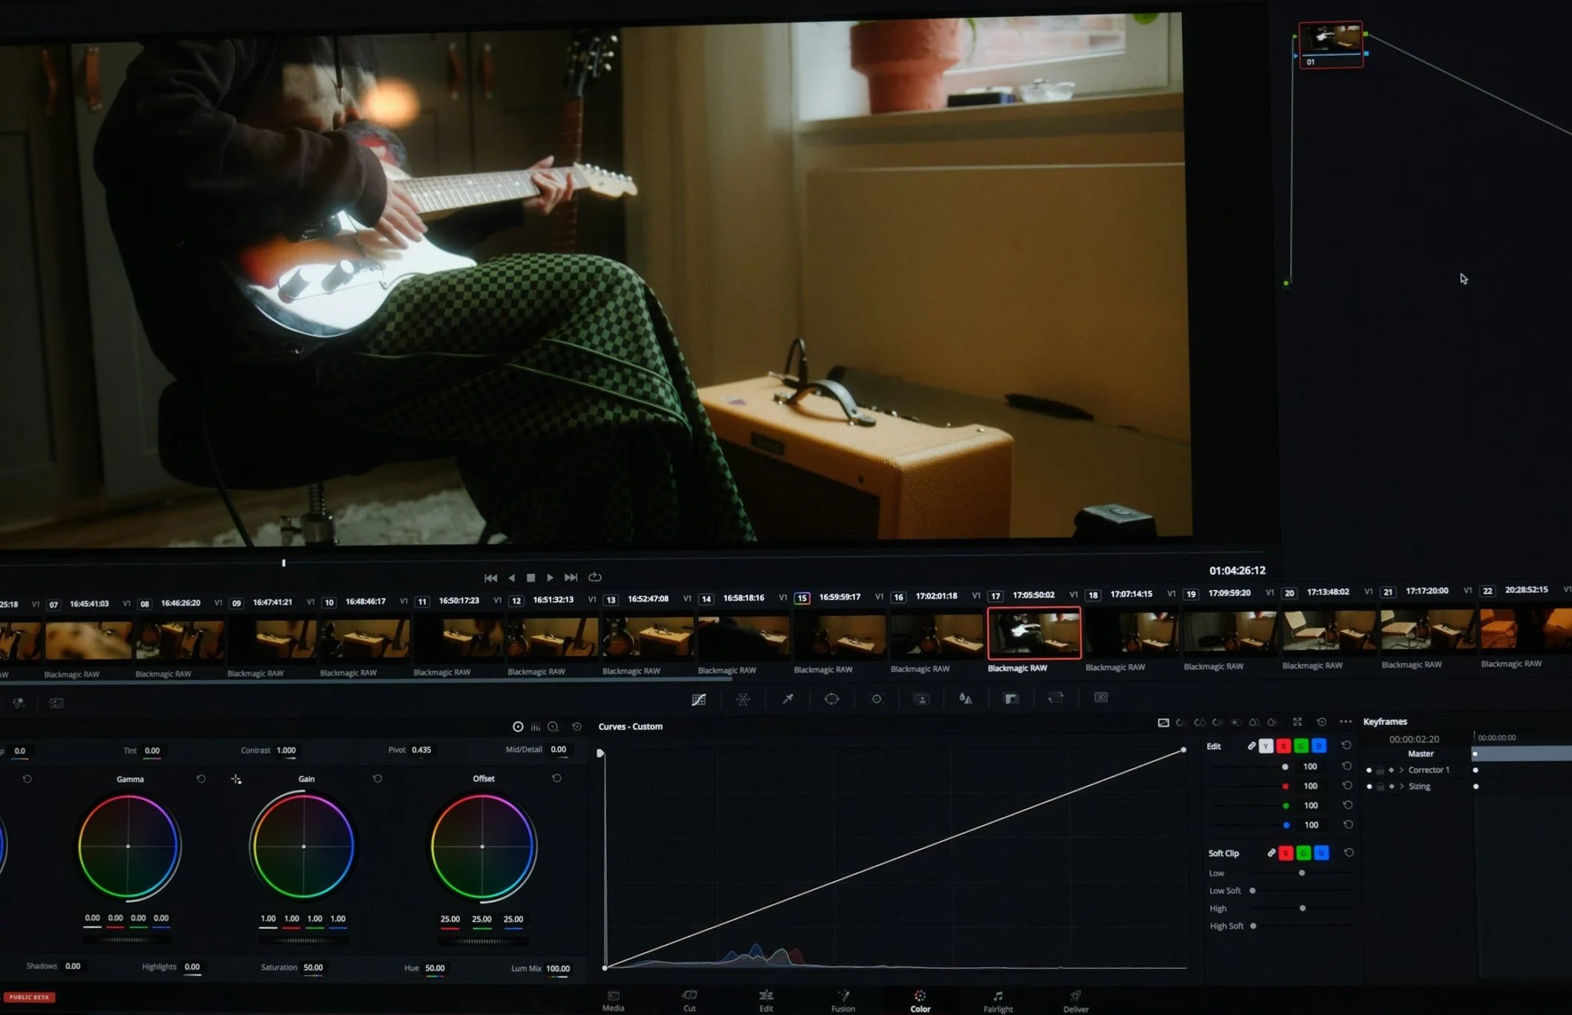Select clip 18 thumbnail in timeline

(1131, 633)
